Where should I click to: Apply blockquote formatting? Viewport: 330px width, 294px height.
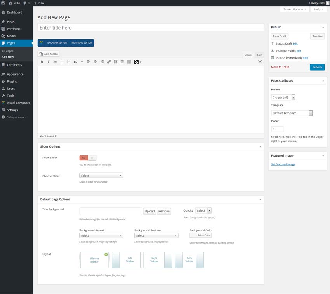tap(75, 62)
